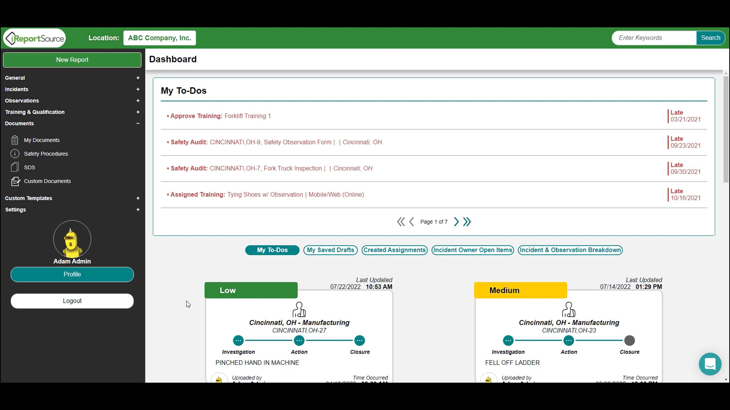Click the green Low severity label
The width and height of the screenshot is (730, 410).
pos(251,290)
